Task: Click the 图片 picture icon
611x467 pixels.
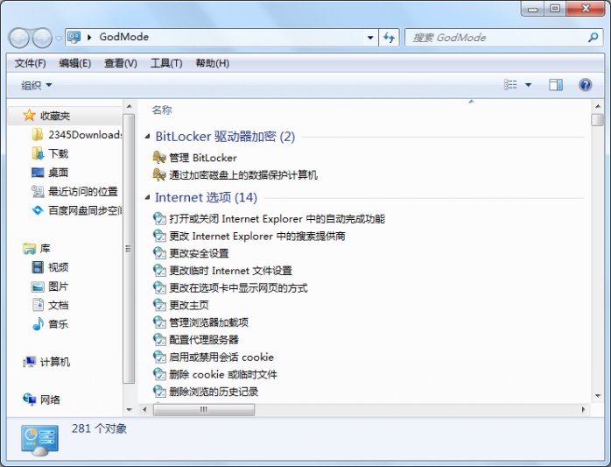Action: (38, 287)
